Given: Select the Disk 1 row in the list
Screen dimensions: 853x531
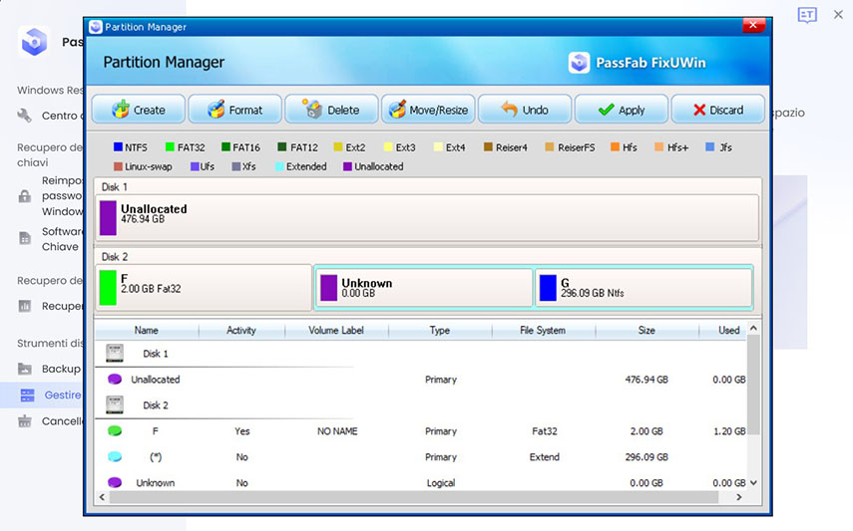Looking at the screenshot, I should tap(155, 354).
